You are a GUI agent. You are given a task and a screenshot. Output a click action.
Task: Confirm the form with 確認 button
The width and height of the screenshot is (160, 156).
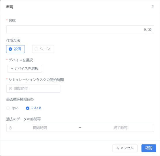[149, 148]
